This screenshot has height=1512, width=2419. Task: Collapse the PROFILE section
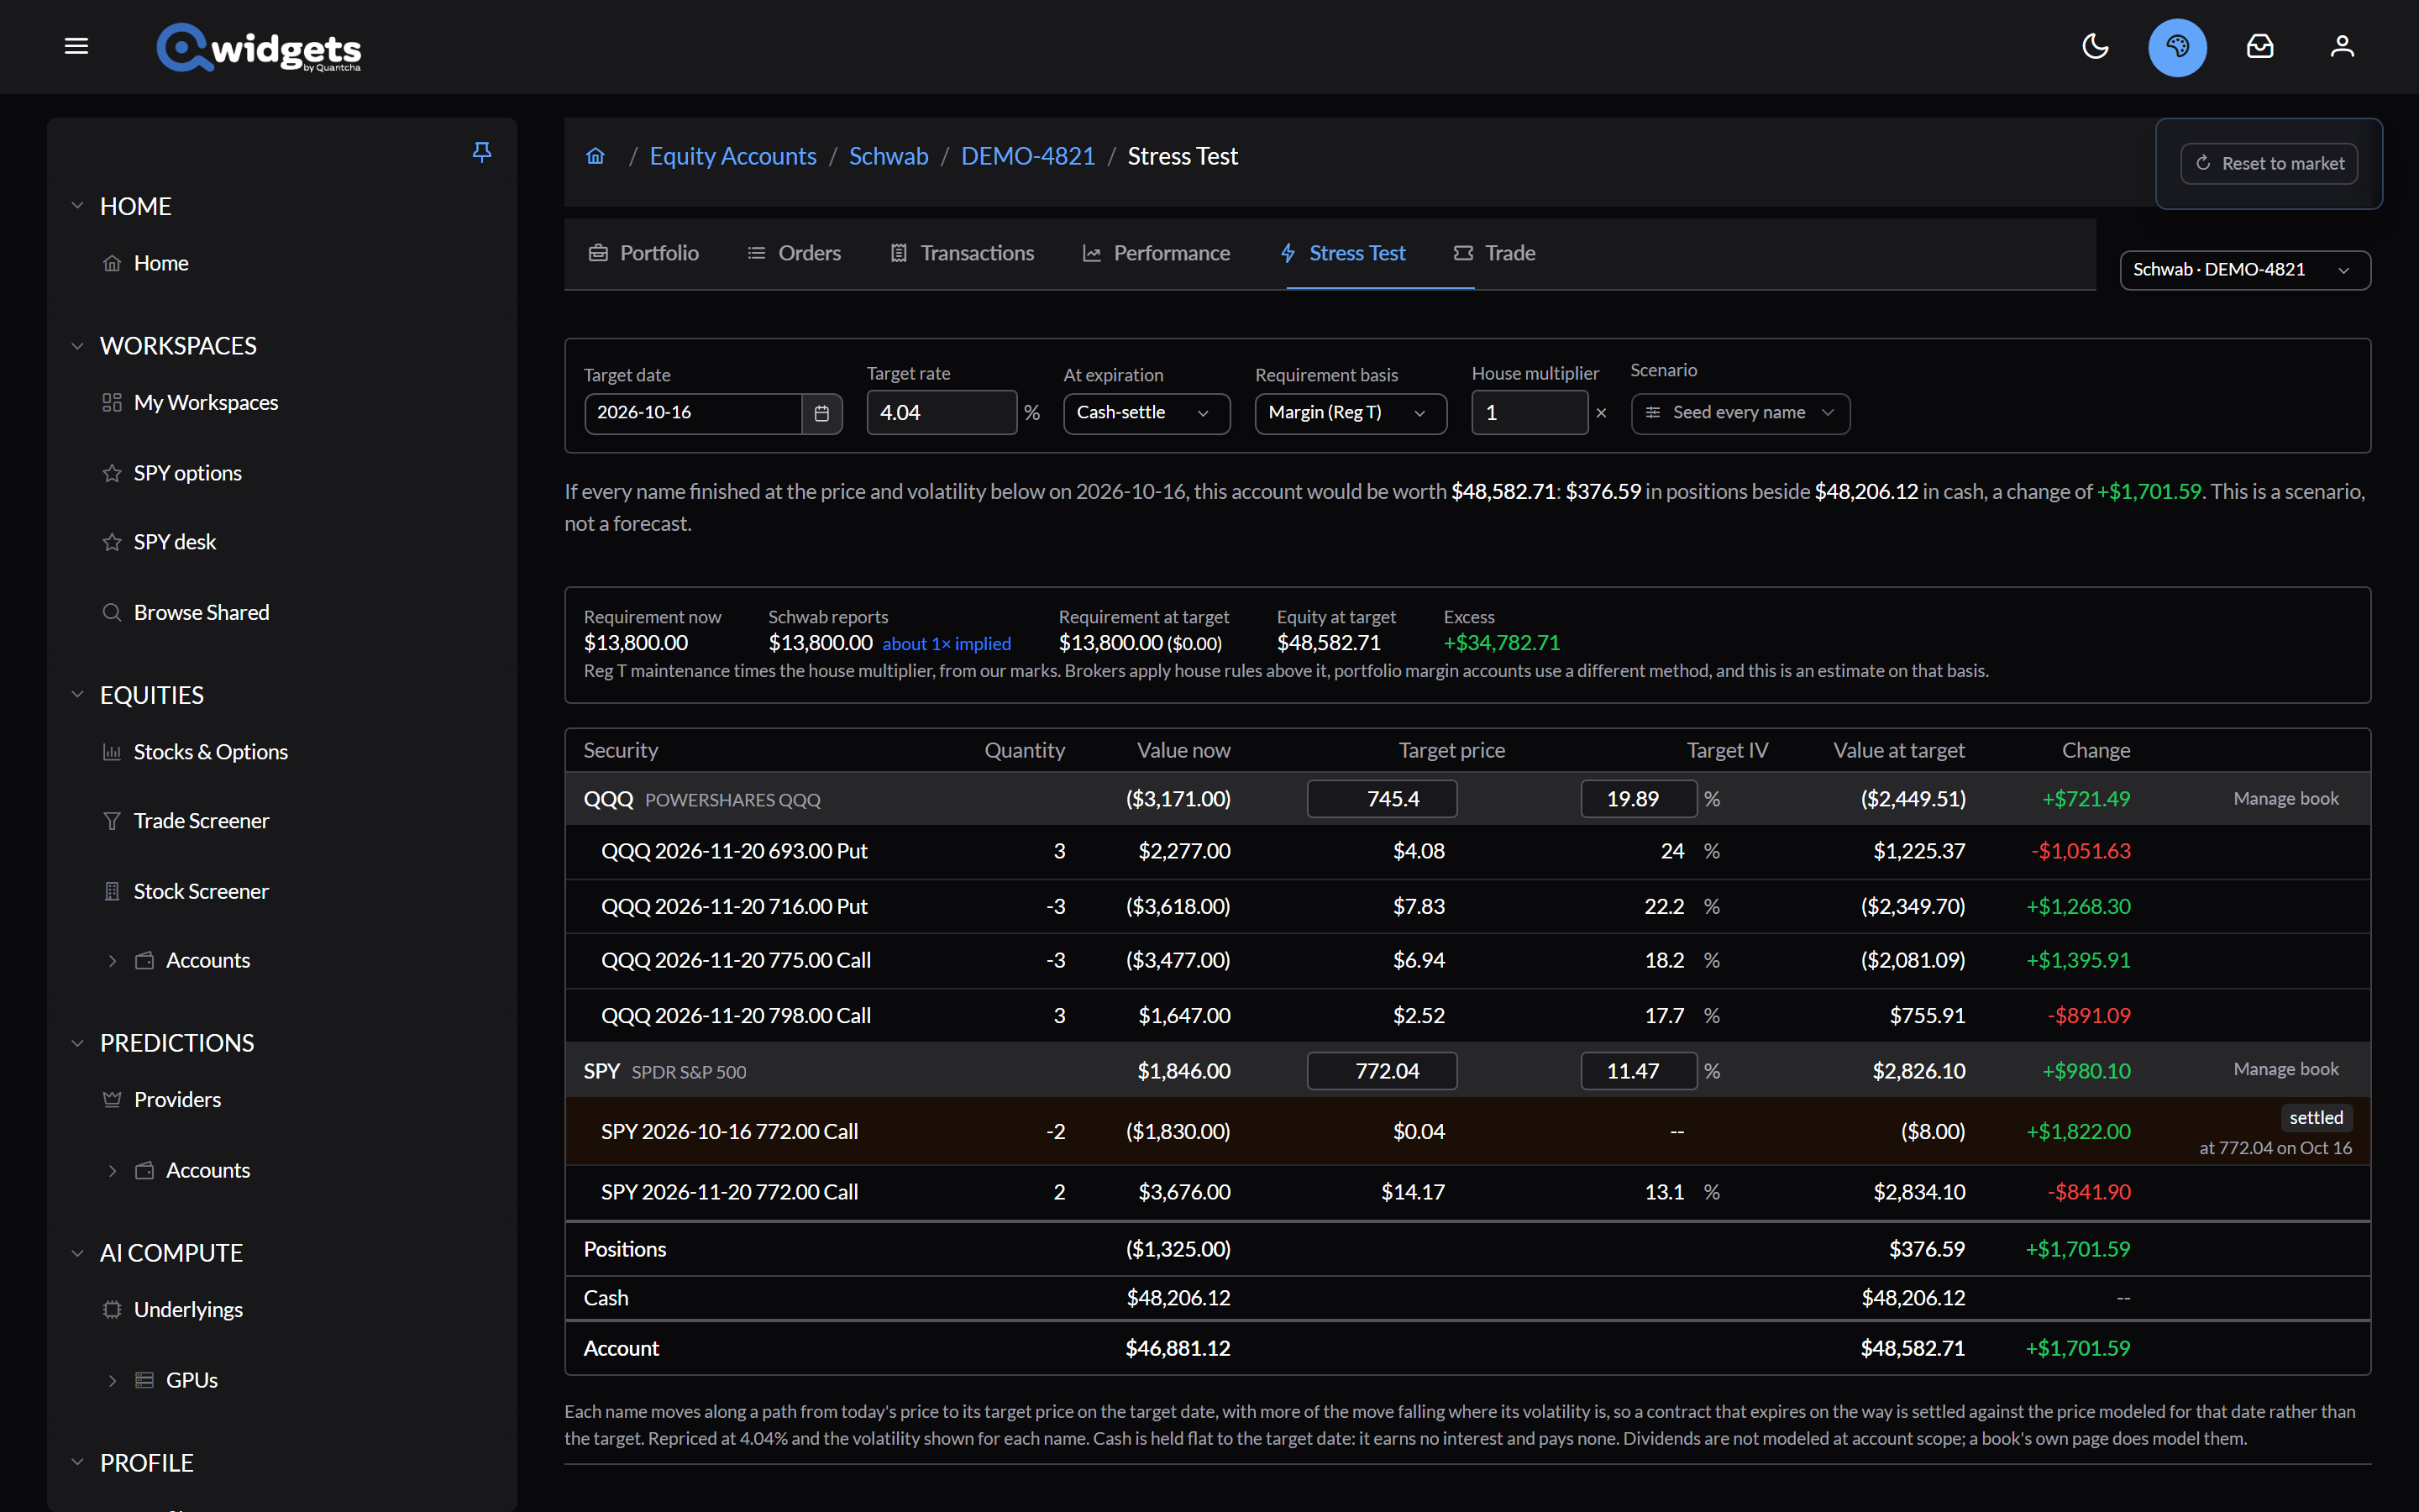[77, 1462]
